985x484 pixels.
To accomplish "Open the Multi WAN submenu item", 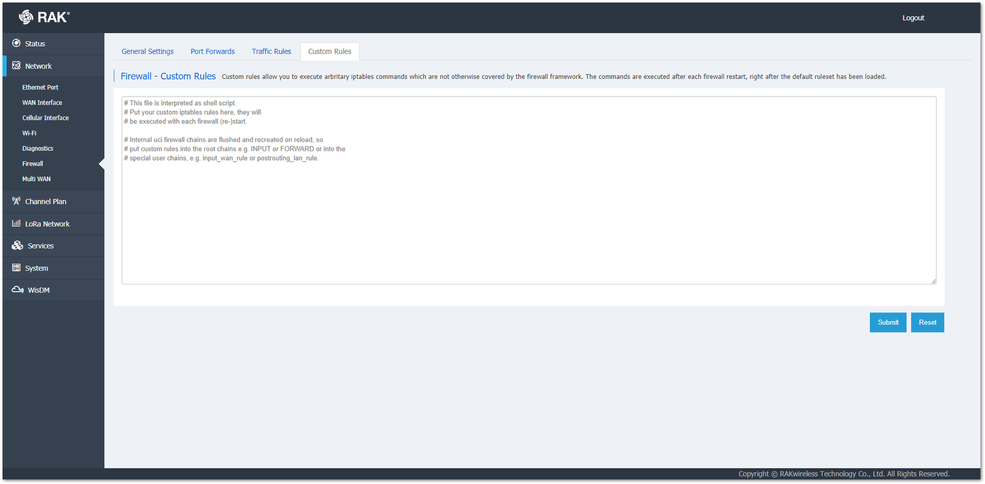I will [36, 179].
